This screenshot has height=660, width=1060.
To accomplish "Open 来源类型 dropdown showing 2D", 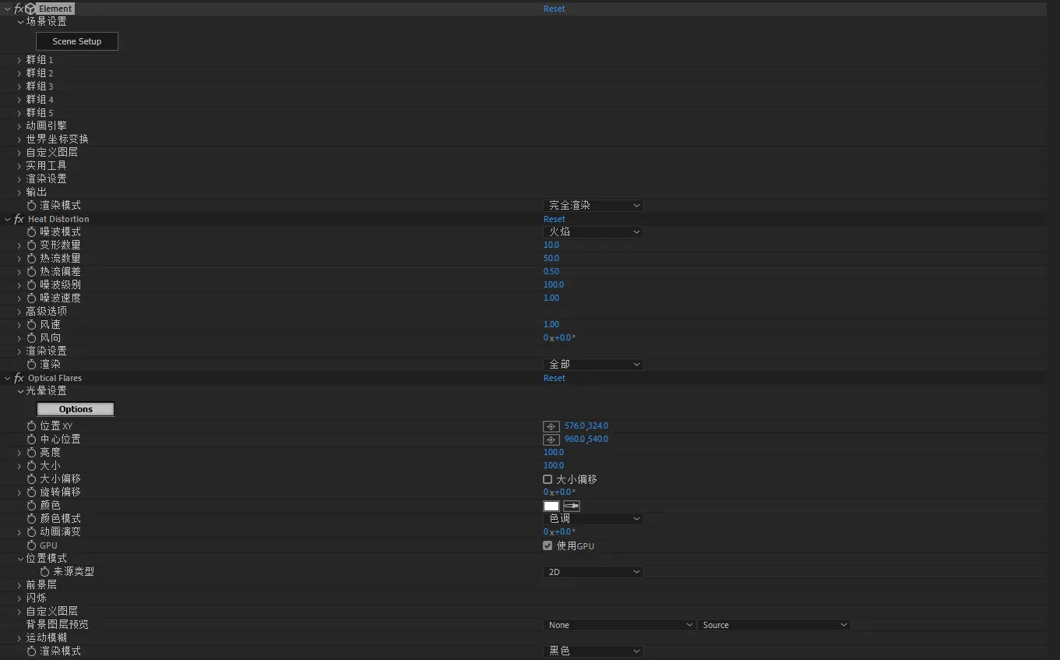I will point(593,572).
